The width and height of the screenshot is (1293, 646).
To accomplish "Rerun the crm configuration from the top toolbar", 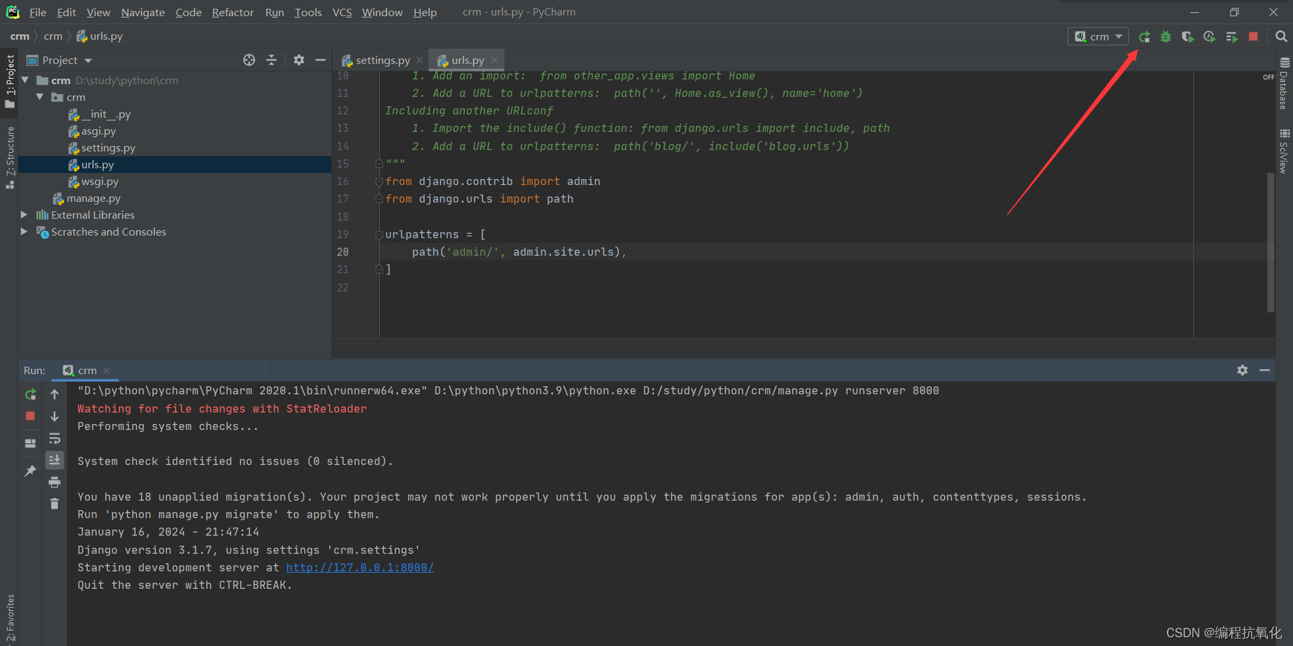I will [1144, 36].
